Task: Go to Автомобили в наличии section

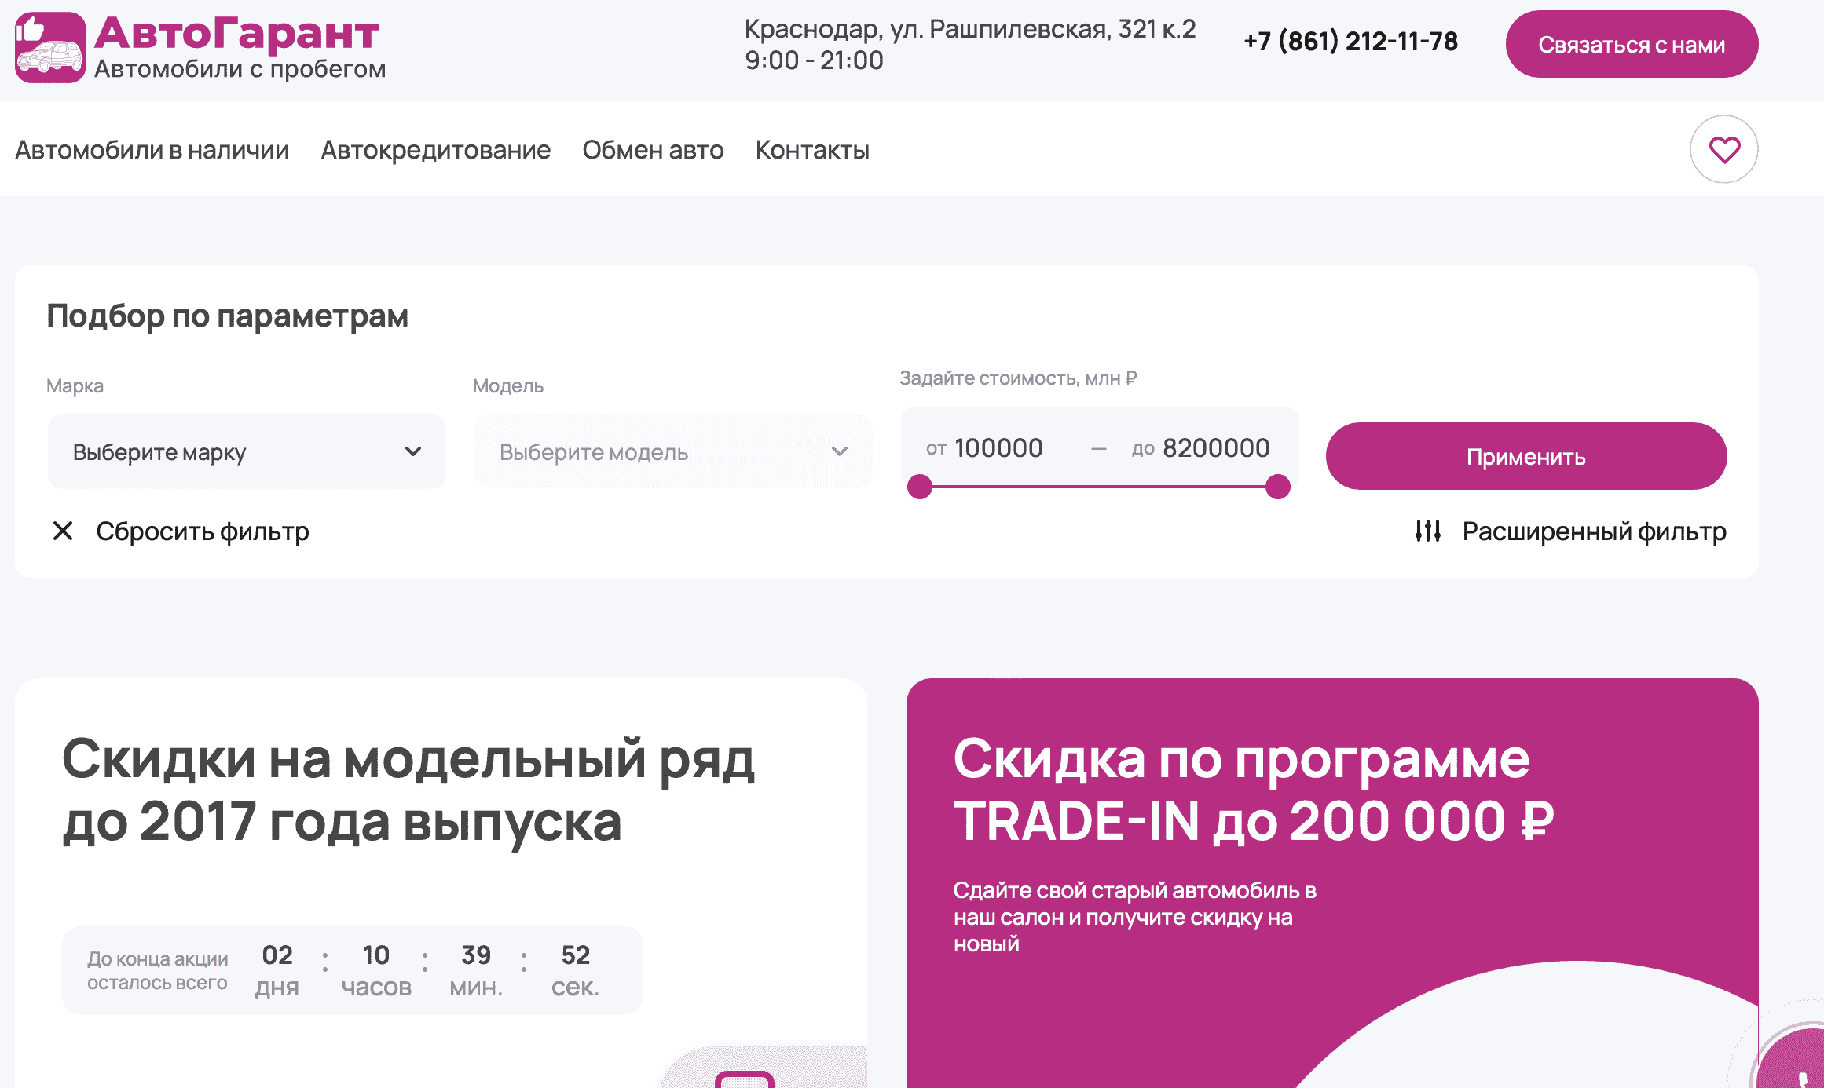Action: [x=152, y=149]
